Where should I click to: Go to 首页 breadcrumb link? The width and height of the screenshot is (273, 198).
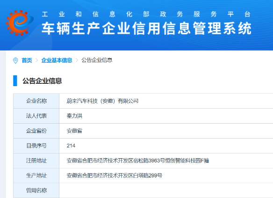point(27,60)
